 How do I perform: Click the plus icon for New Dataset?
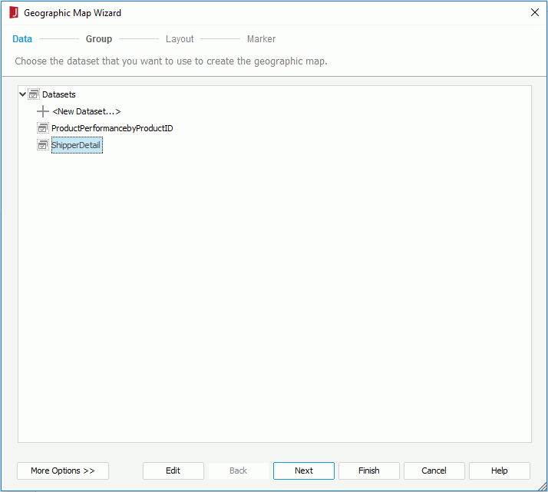43,111
